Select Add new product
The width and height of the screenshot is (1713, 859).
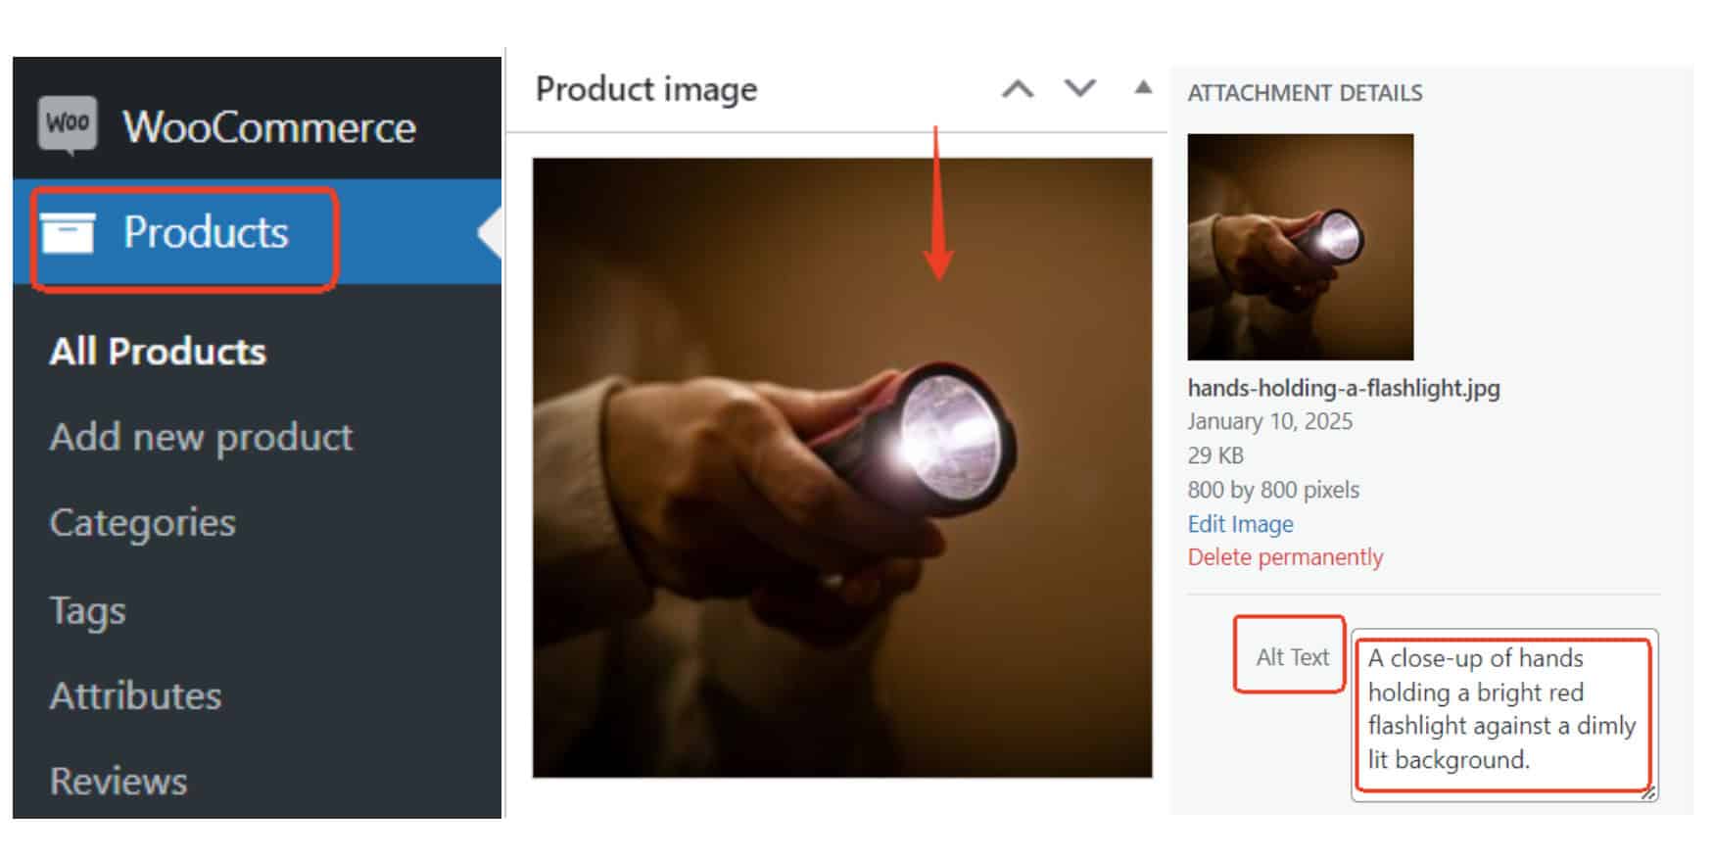[x=201, y=437]
